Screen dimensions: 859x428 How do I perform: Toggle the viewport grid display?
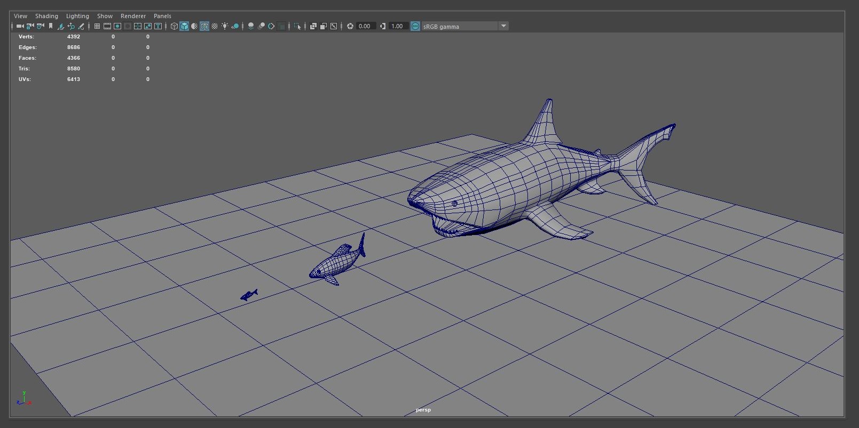[97, 26]
